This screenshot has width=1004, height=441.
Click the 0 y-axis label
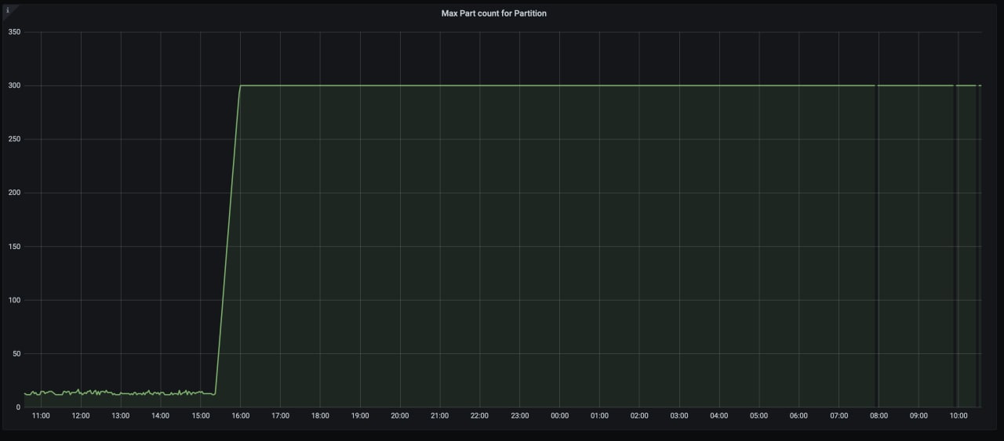pos(18,407)
